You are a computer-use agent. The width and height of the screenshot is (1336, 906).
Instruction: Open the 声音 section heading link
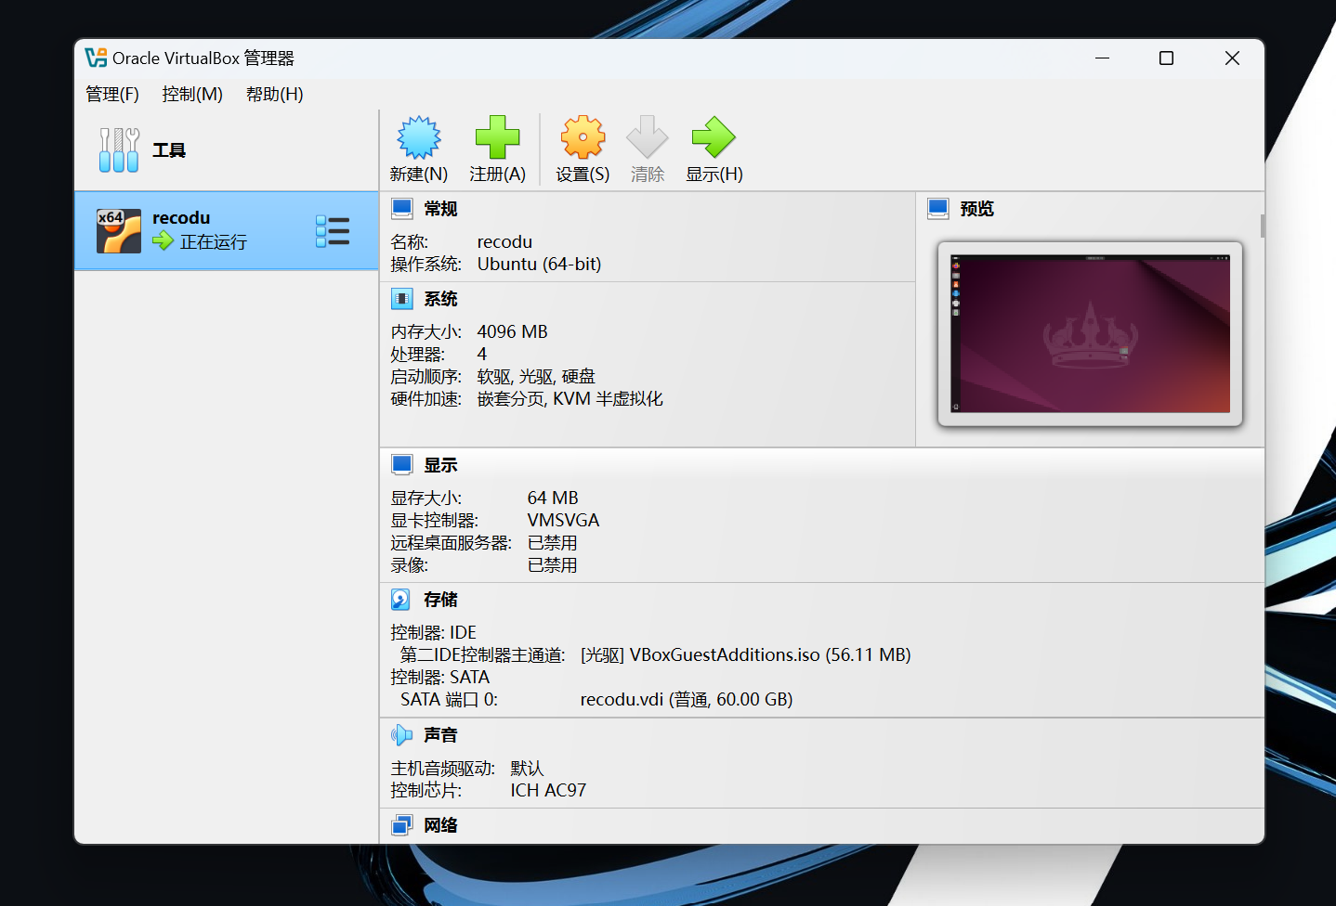click(440, 735)
